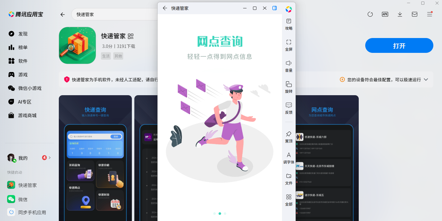Image resolution: width=442 pixels, height=221 pixels.
Task: Select the second onboarding page dot
Action: pos(220,214)
